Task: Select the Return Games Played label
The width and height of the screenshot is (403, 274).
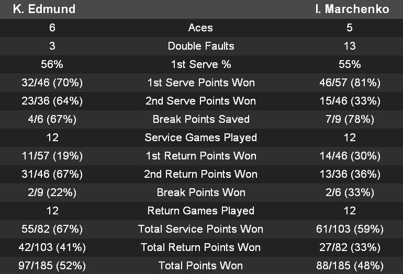Action: (x=200, y=211)
